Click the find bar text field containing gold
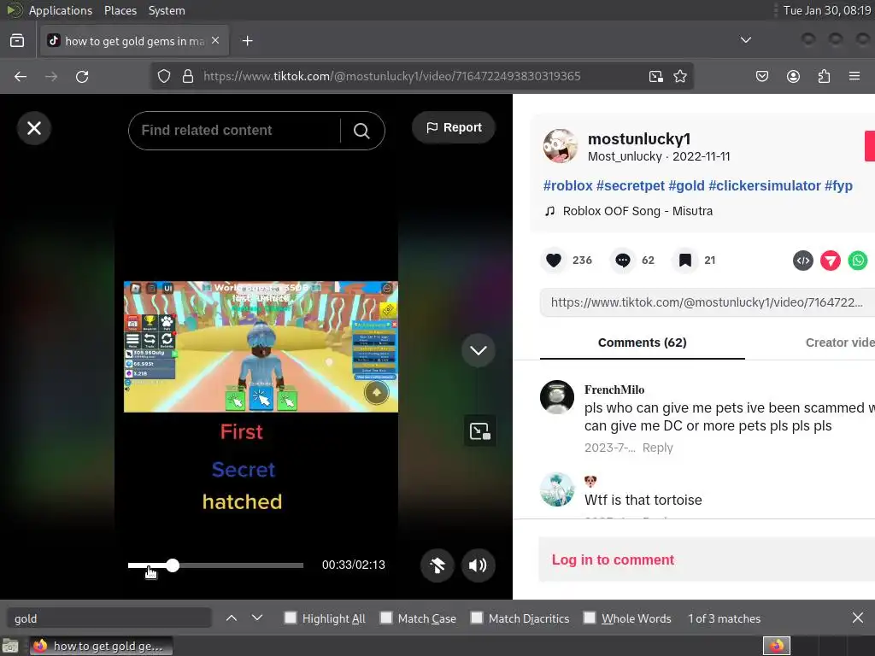This screenshot has height=656, width=875. pyautogui.click(x=109, y=618)
